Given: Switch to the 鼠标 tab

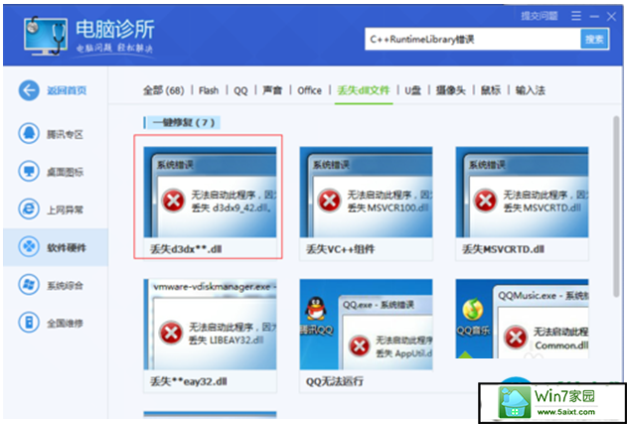Looking at the screenshot, I should point(491,90).
